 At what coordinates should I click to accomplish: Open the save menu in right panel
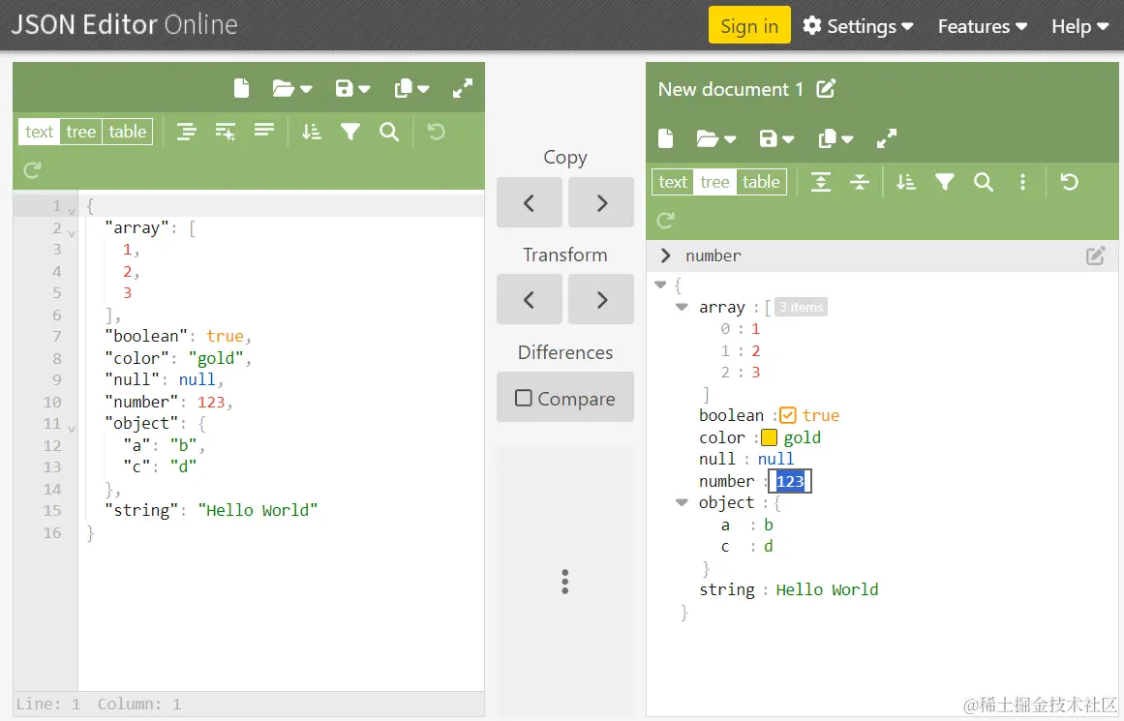[776, 138]
